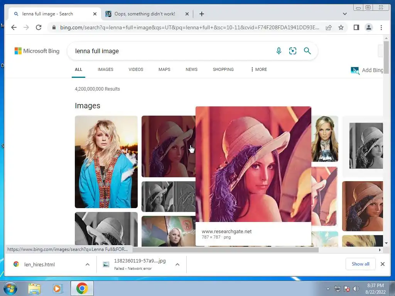Go back to the previous page

click(14, 27)
